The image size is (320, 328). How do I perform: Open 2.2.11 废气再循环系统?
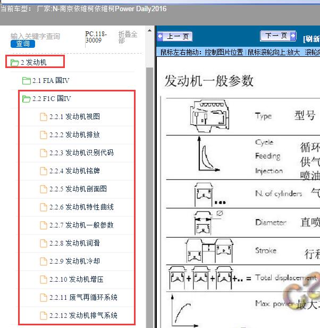tap(83, 298)
